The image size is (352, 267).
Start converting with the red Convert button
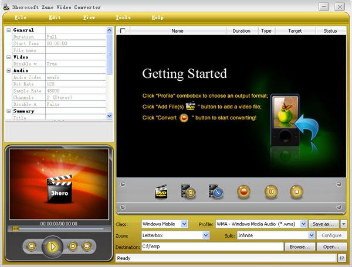pos(243,191)
